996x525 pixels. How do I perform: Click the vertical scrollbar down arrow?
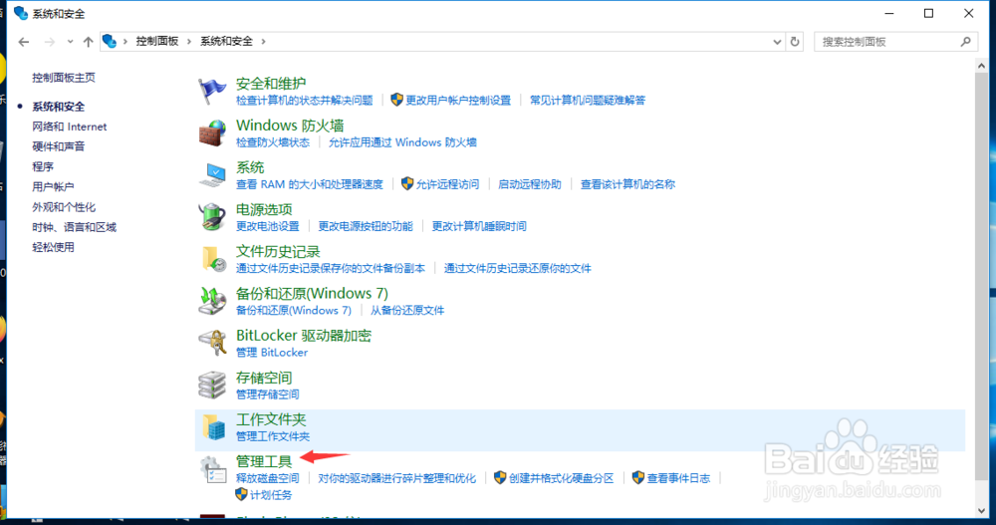(x=981, y=510)
